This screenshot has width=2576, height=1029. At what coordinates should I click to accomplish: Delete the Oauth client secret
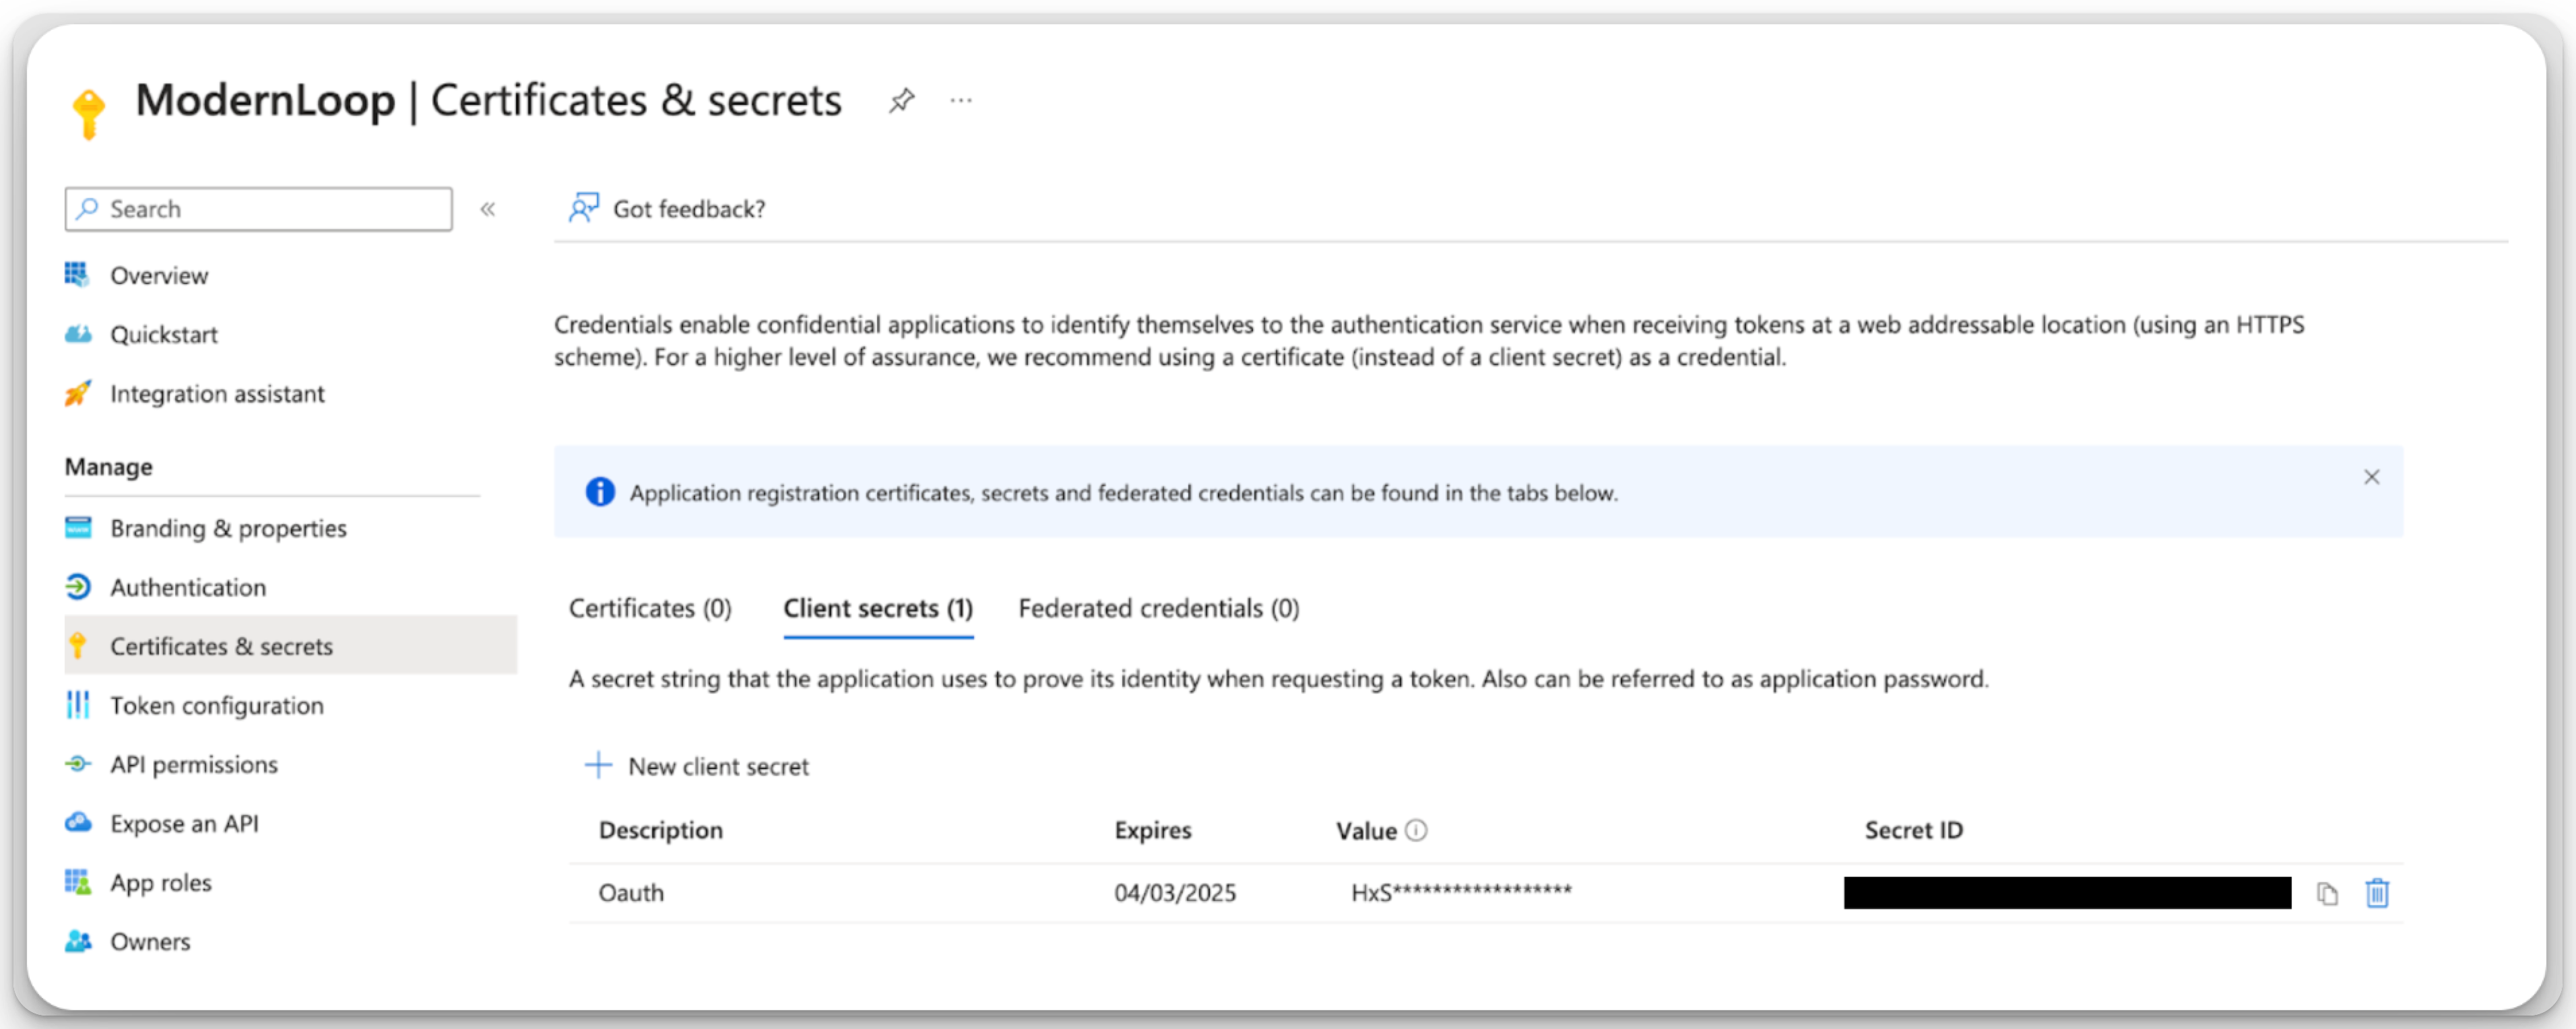coord(2377,893)
